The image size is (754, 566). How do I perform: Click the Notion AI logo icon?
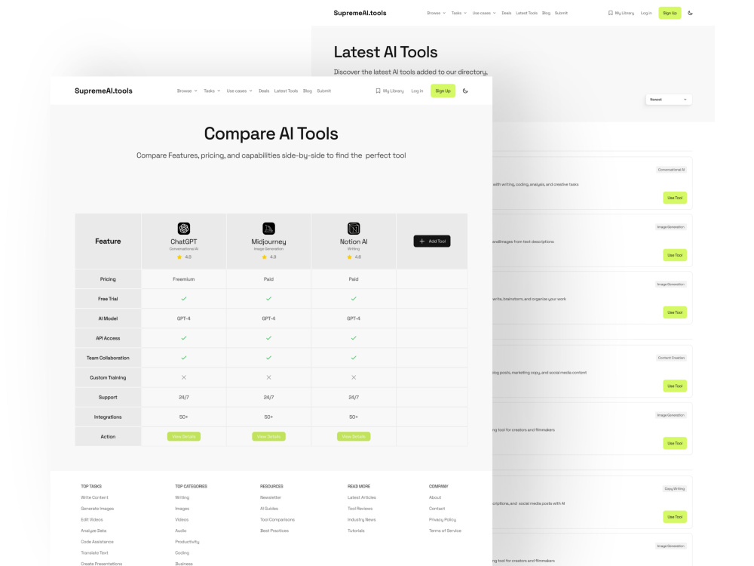(354, 228)
